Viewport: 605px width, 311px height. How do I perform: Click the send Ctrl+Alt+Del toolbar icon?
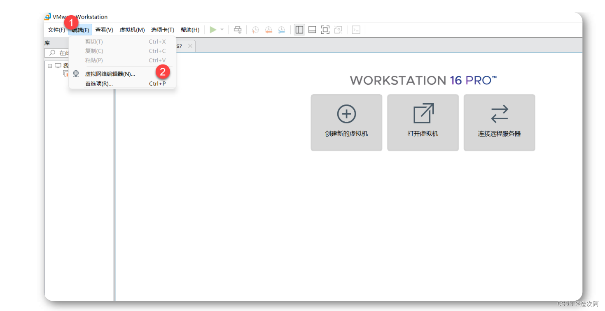pos(238,30)
